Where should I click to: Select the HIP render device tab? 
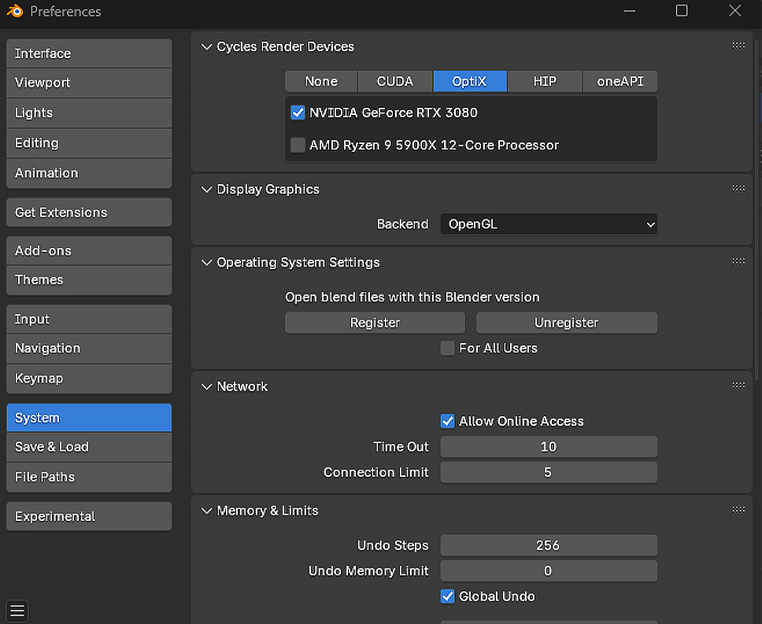[x=545, y=81]
